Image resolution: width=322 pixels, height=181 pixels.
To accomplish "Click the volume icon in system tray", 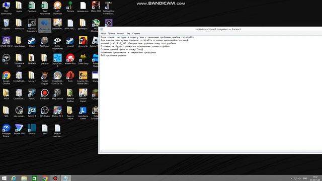I will click(x=300, y=178).
